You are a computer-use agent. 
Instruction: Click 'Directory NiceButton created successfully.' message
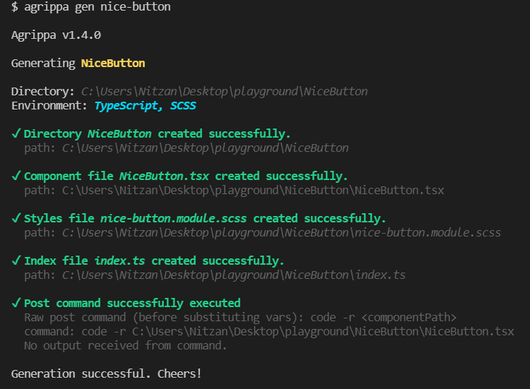coord(157,134)
